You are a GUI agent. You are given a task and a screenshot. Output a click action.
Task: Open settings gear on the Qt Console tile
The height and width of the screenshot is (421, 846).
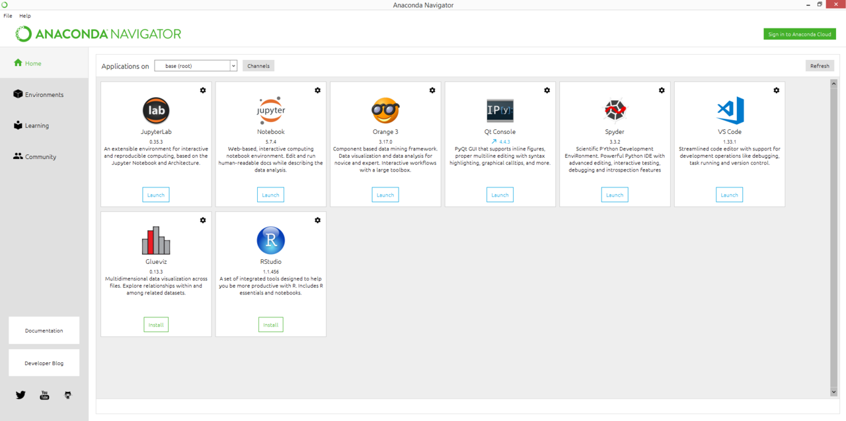pyautogui.click(x=547, y=90)
